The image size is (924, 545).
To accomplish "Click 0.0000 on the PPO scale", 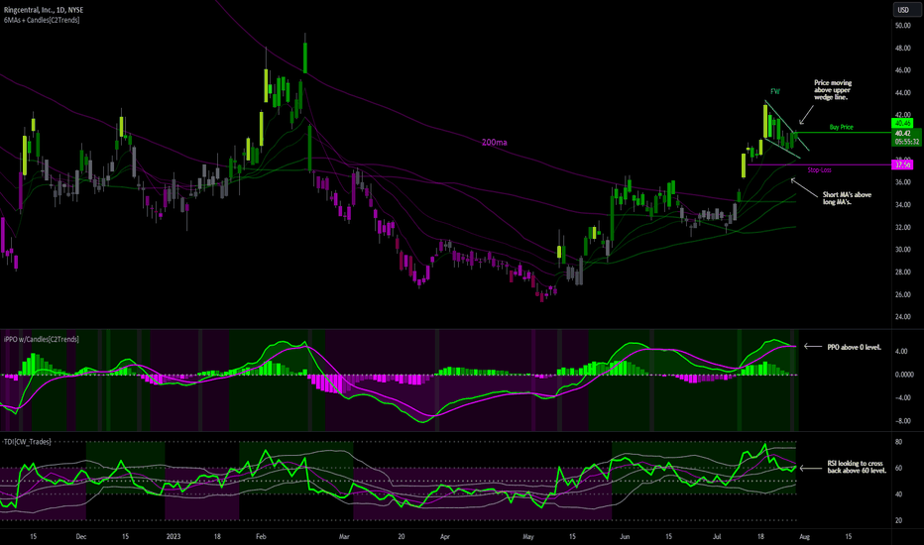I will (904, 375).
